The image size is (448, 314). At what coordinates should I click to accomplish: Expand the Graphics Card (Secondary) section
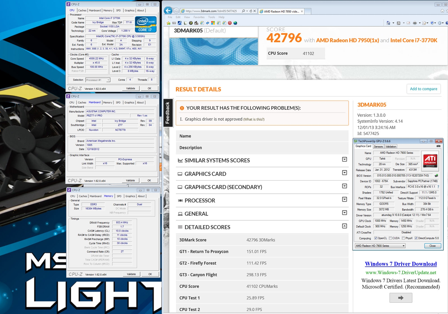point(345,186)
